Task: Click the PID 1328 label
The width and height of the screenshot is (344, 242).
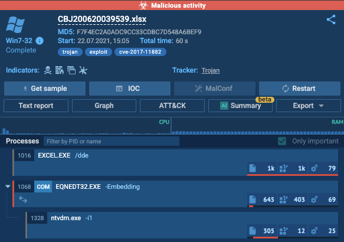Action: [37, 218]
